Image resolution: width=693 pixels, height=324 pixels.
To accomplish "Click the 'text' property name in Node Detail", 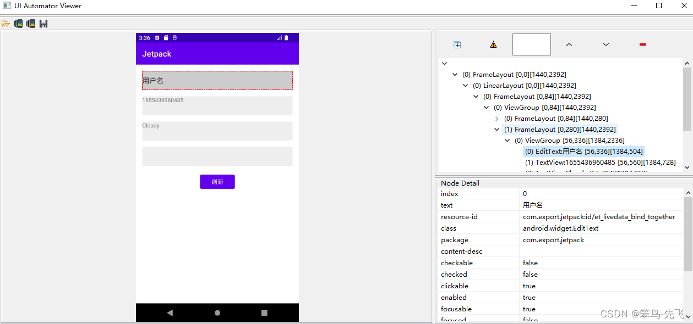I will point(446,205).
